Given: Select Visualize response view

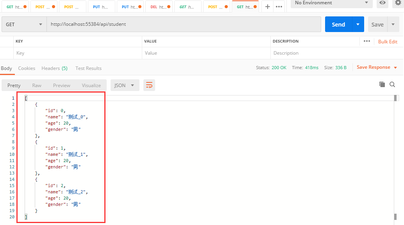Looking at the screenshot, I should click(91, 85).
